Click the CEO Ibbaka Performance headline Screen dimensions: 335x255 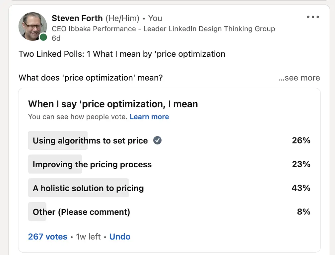point(164,29)
